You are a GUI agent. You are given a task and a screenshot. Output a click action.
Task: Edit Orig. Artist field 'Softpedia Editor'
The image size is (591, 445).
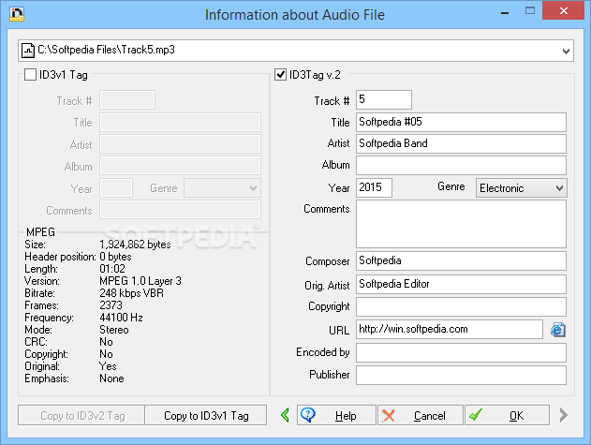[461, 285]
